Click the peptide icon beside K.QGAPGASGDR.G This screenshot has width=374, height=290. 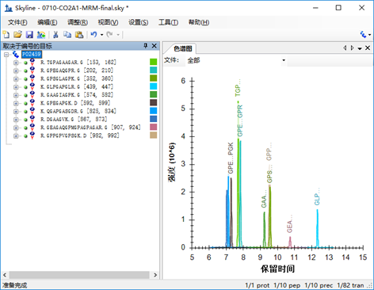click(x=32, y=111)
